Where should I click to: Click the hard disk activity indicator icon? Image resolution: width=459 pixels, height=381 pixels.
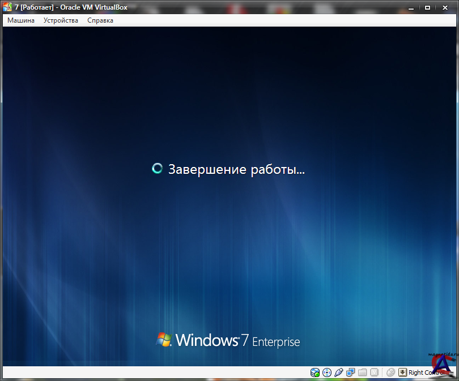(315, 373)
